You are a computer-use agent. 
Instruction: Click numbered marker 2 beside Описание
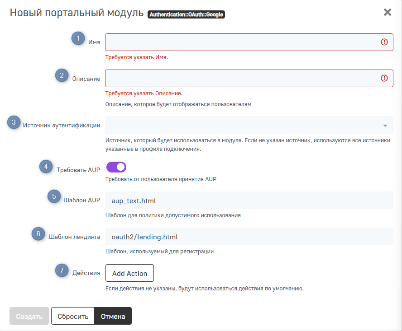(x=62, y=75)
